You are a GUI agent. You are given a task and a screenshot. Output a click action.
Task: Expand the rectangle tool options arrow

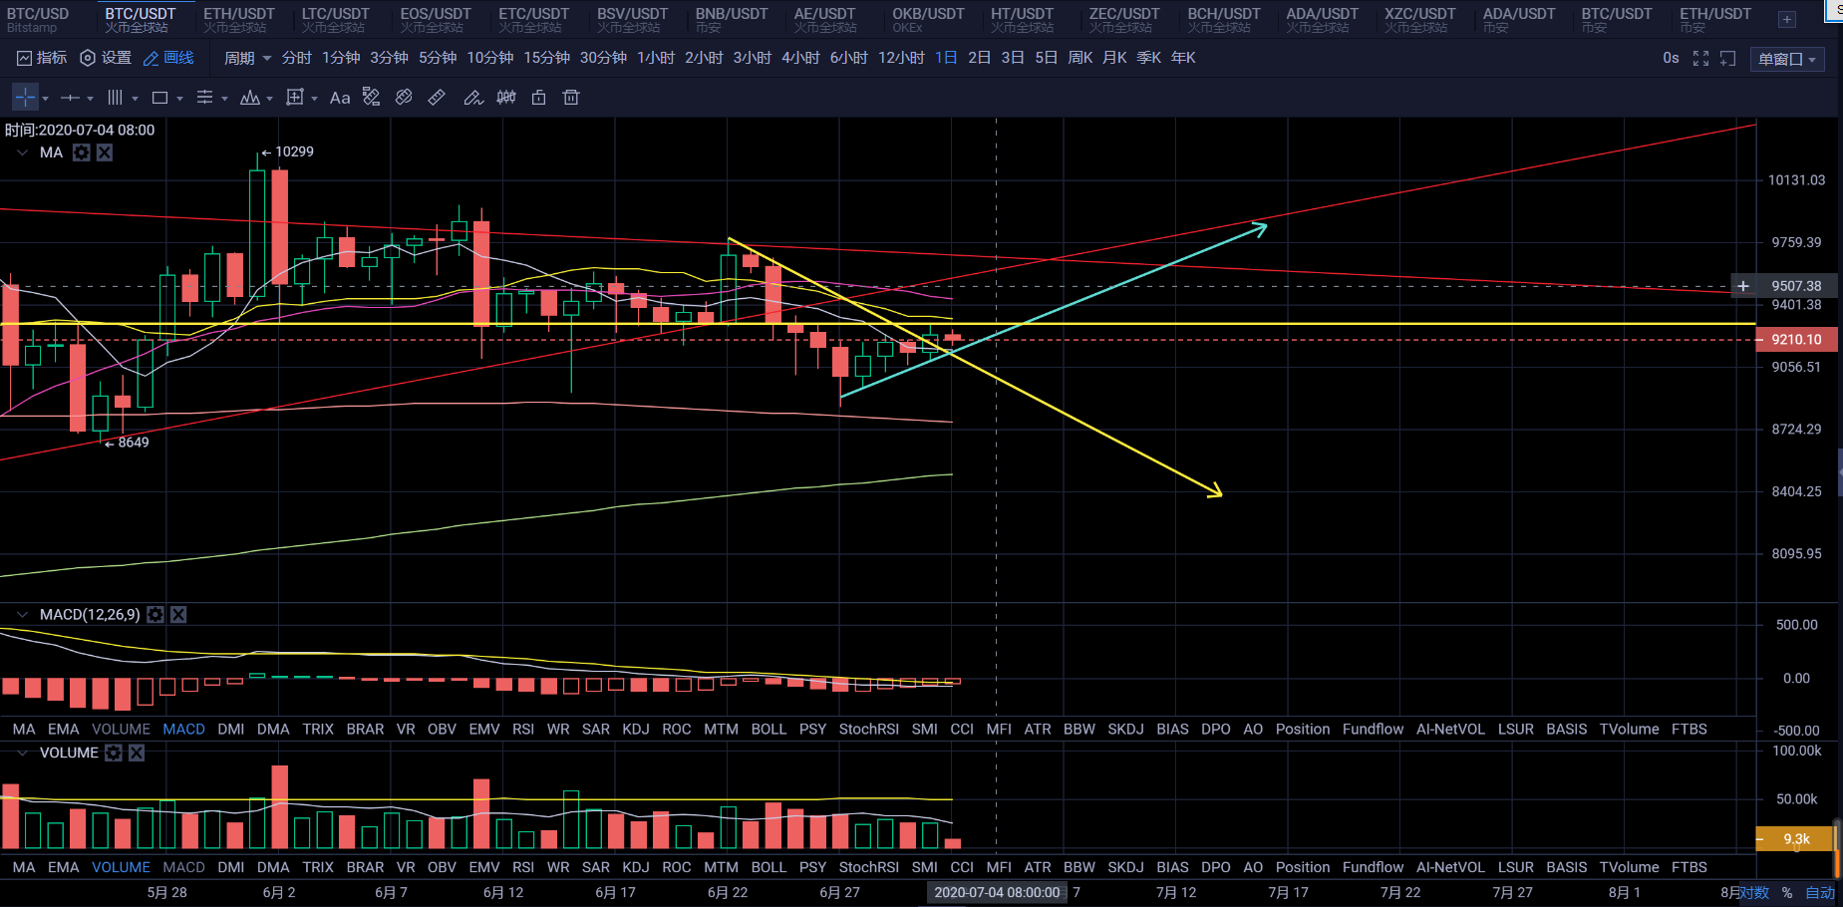(179, 99)
